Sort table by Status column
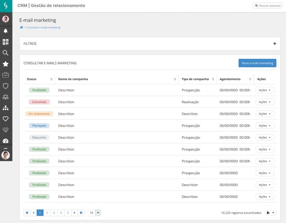This screenshot has width=286, height=223. tap(51, 79)
